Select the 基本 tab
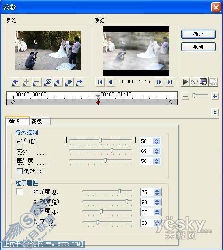Viewport: 223px width, 250px height. [x=17, y=121]
